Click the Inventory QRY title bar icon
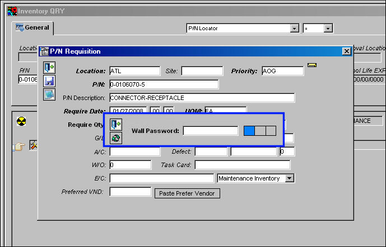Image resolution: width=386 pixels, height=247 pixels. click(12, 11)
